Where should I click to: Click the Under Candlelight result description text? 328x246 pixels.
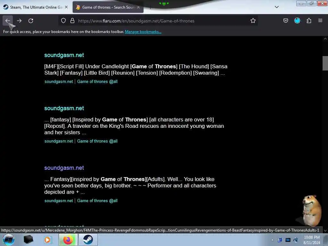pyautogui.click(x=136, y=70)
